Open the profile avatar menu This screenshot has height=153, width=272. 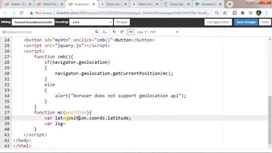[x=258, y=13]
